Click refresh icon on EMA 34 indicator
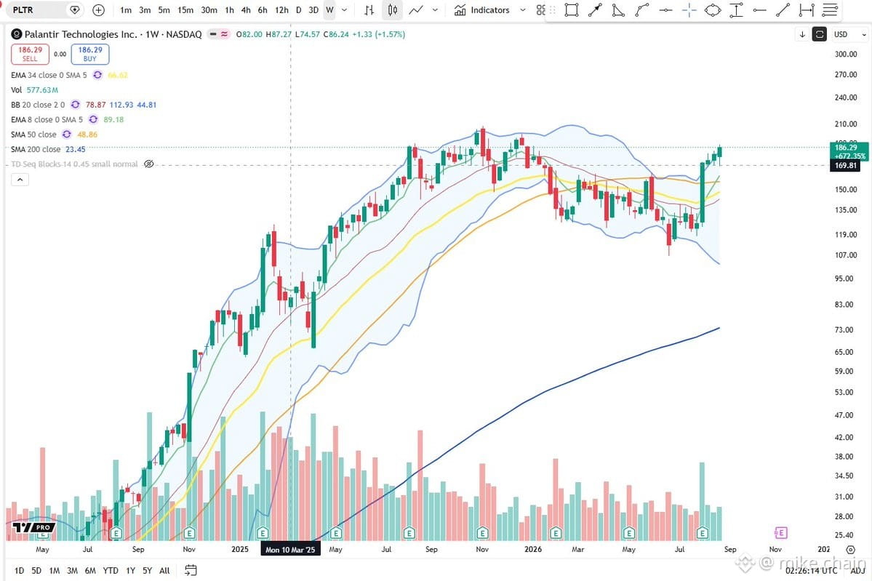 pos(97,75)
